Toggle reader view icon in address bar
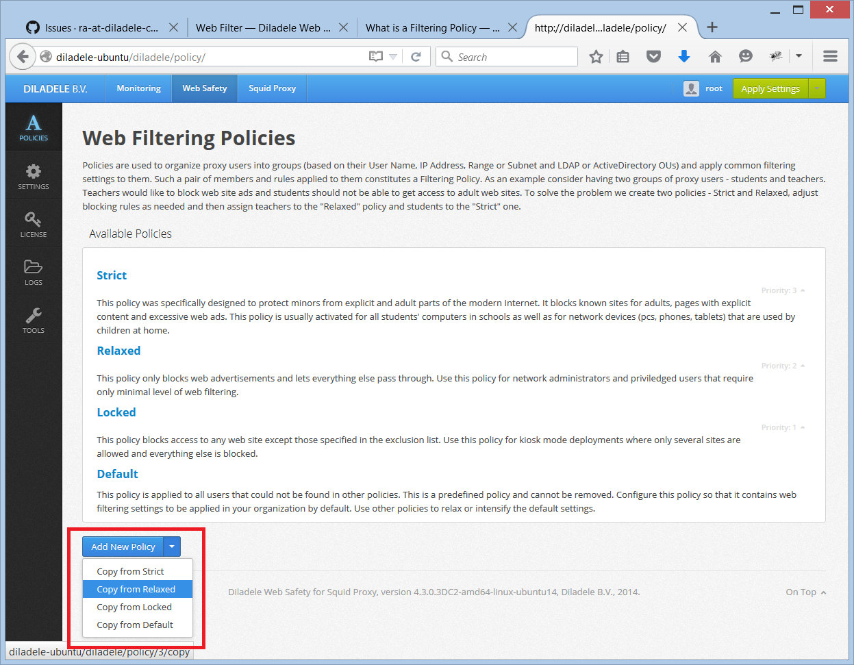 375,57
